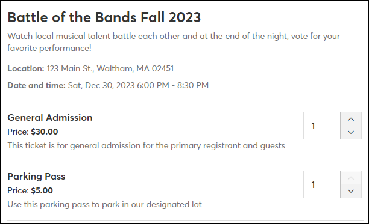Decrease General Admission ticket quantity
Image resolution: width=369 pixels, height=224 pixels.
click(x=351, y=132)
